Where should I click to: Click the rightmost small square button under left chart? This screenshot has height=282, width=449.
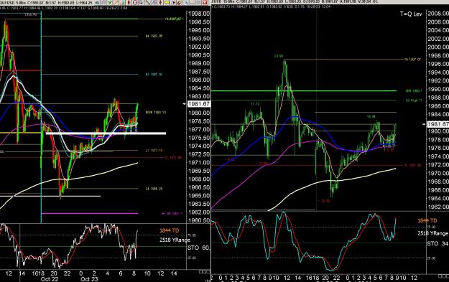pyautogui.click(x=208, y=272)
